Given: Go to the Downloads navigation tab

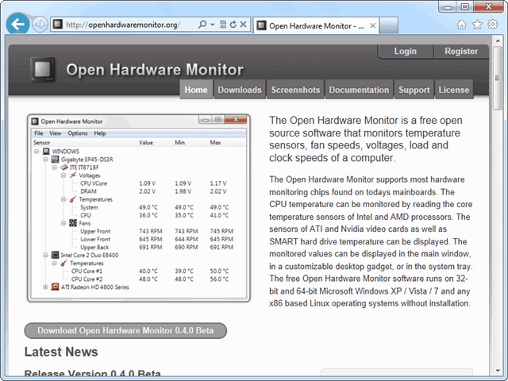Looking at the screenshot, I should click(239, 90).
